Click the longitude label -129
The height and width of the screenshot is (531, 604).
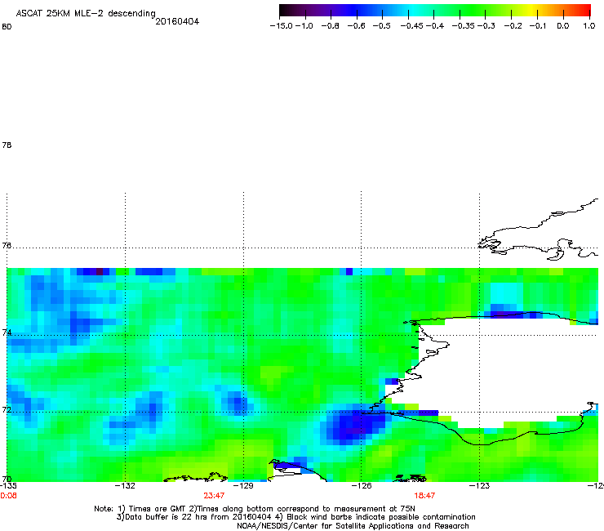click(x=243, y=486)
